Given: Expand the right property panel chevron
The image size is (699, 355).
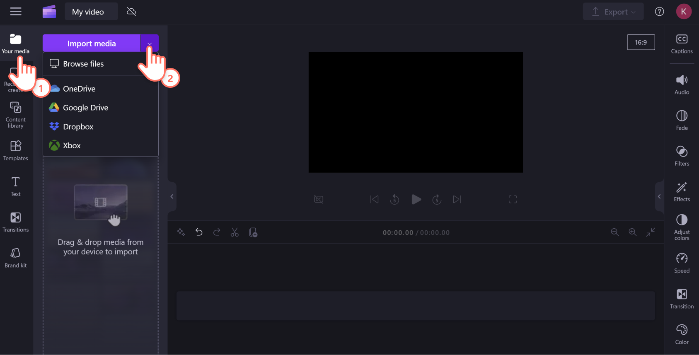Looking at the screenshot, I should (659, 197).
